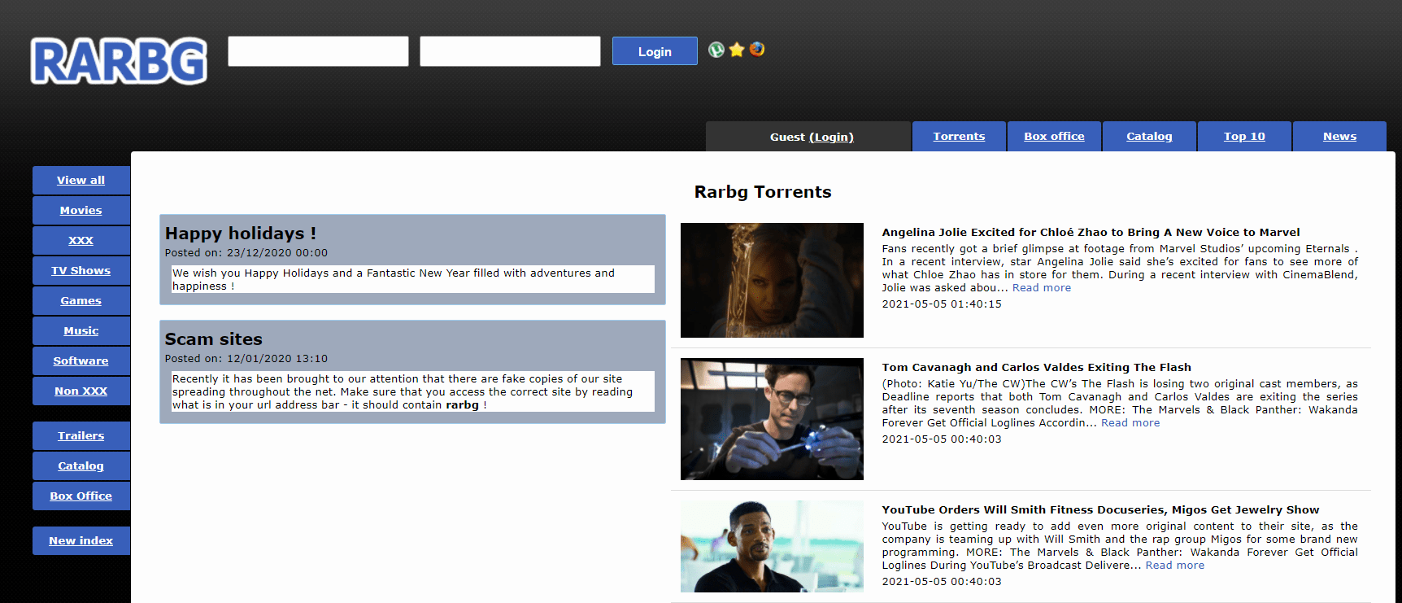
Task: Select Software in the left sidebar
Action: (81, 361)
